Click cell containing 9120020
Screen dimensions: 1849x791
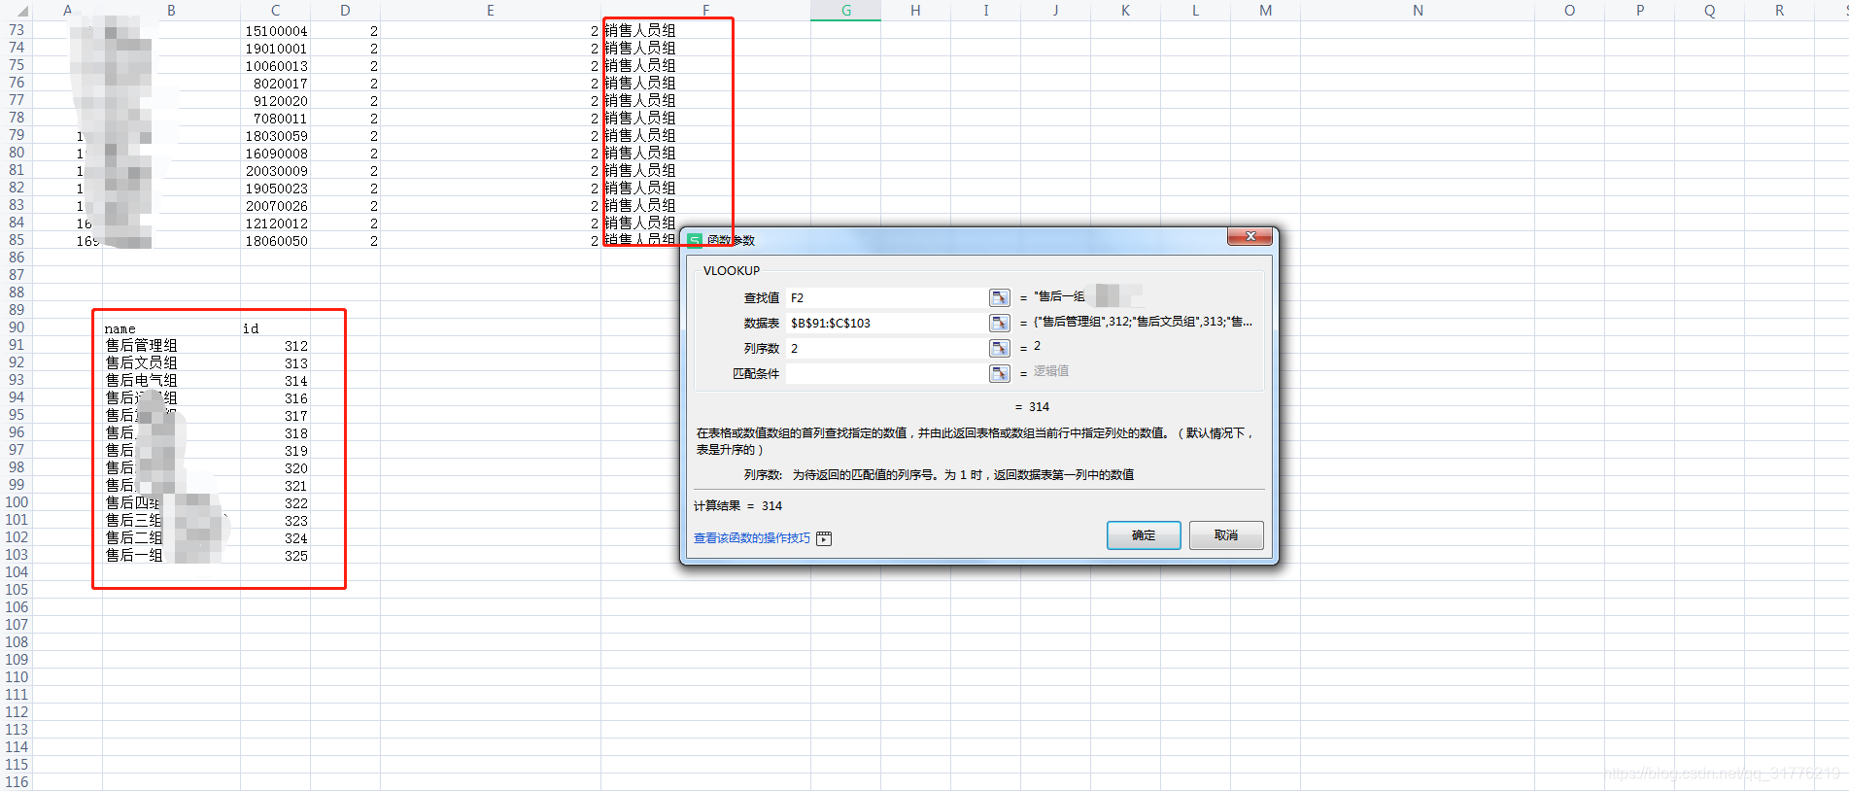click(x=275, y=101)
